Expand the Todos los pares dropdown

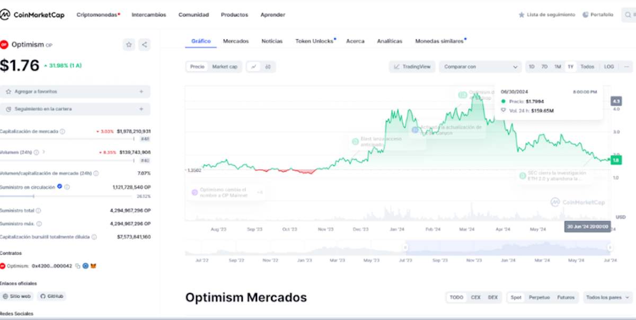[606, 298]
